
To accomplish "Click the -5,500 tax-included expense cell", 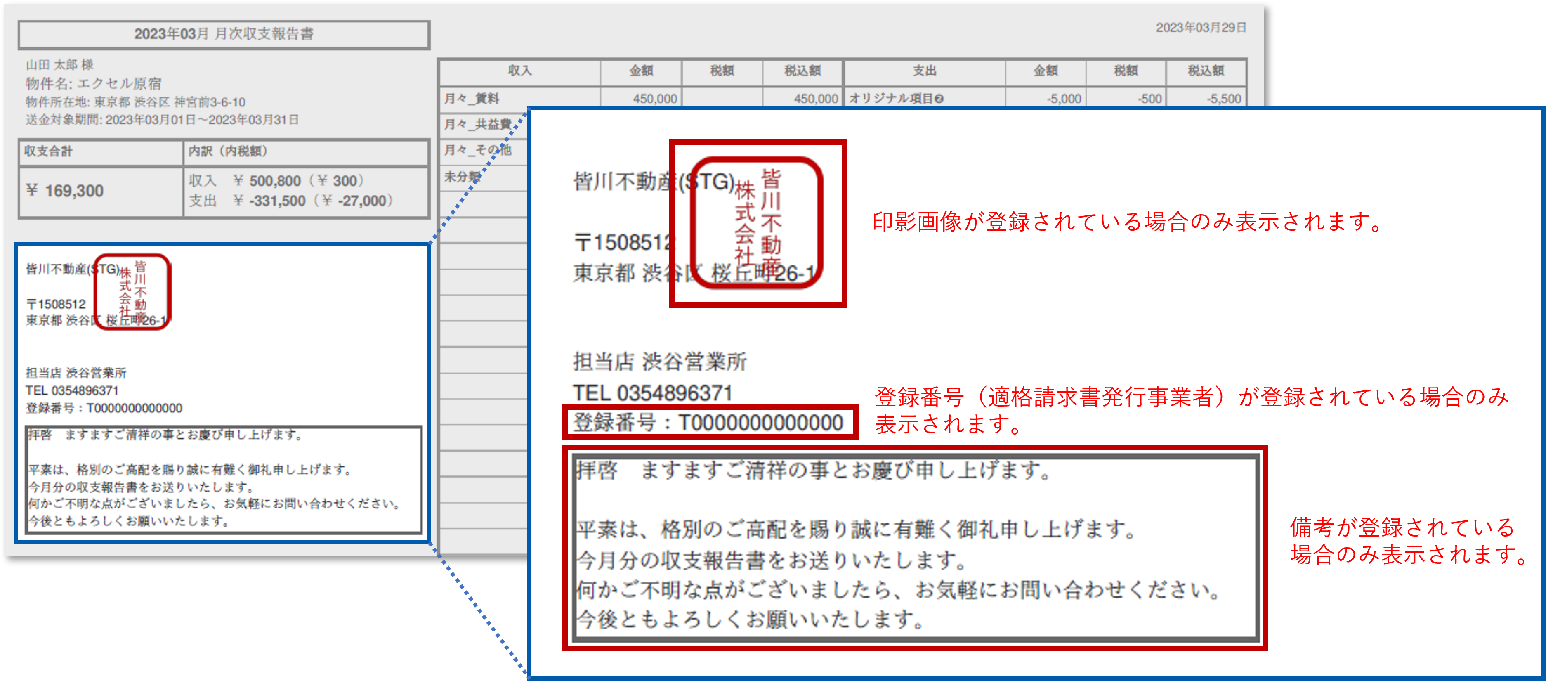I will [1224, 99].
